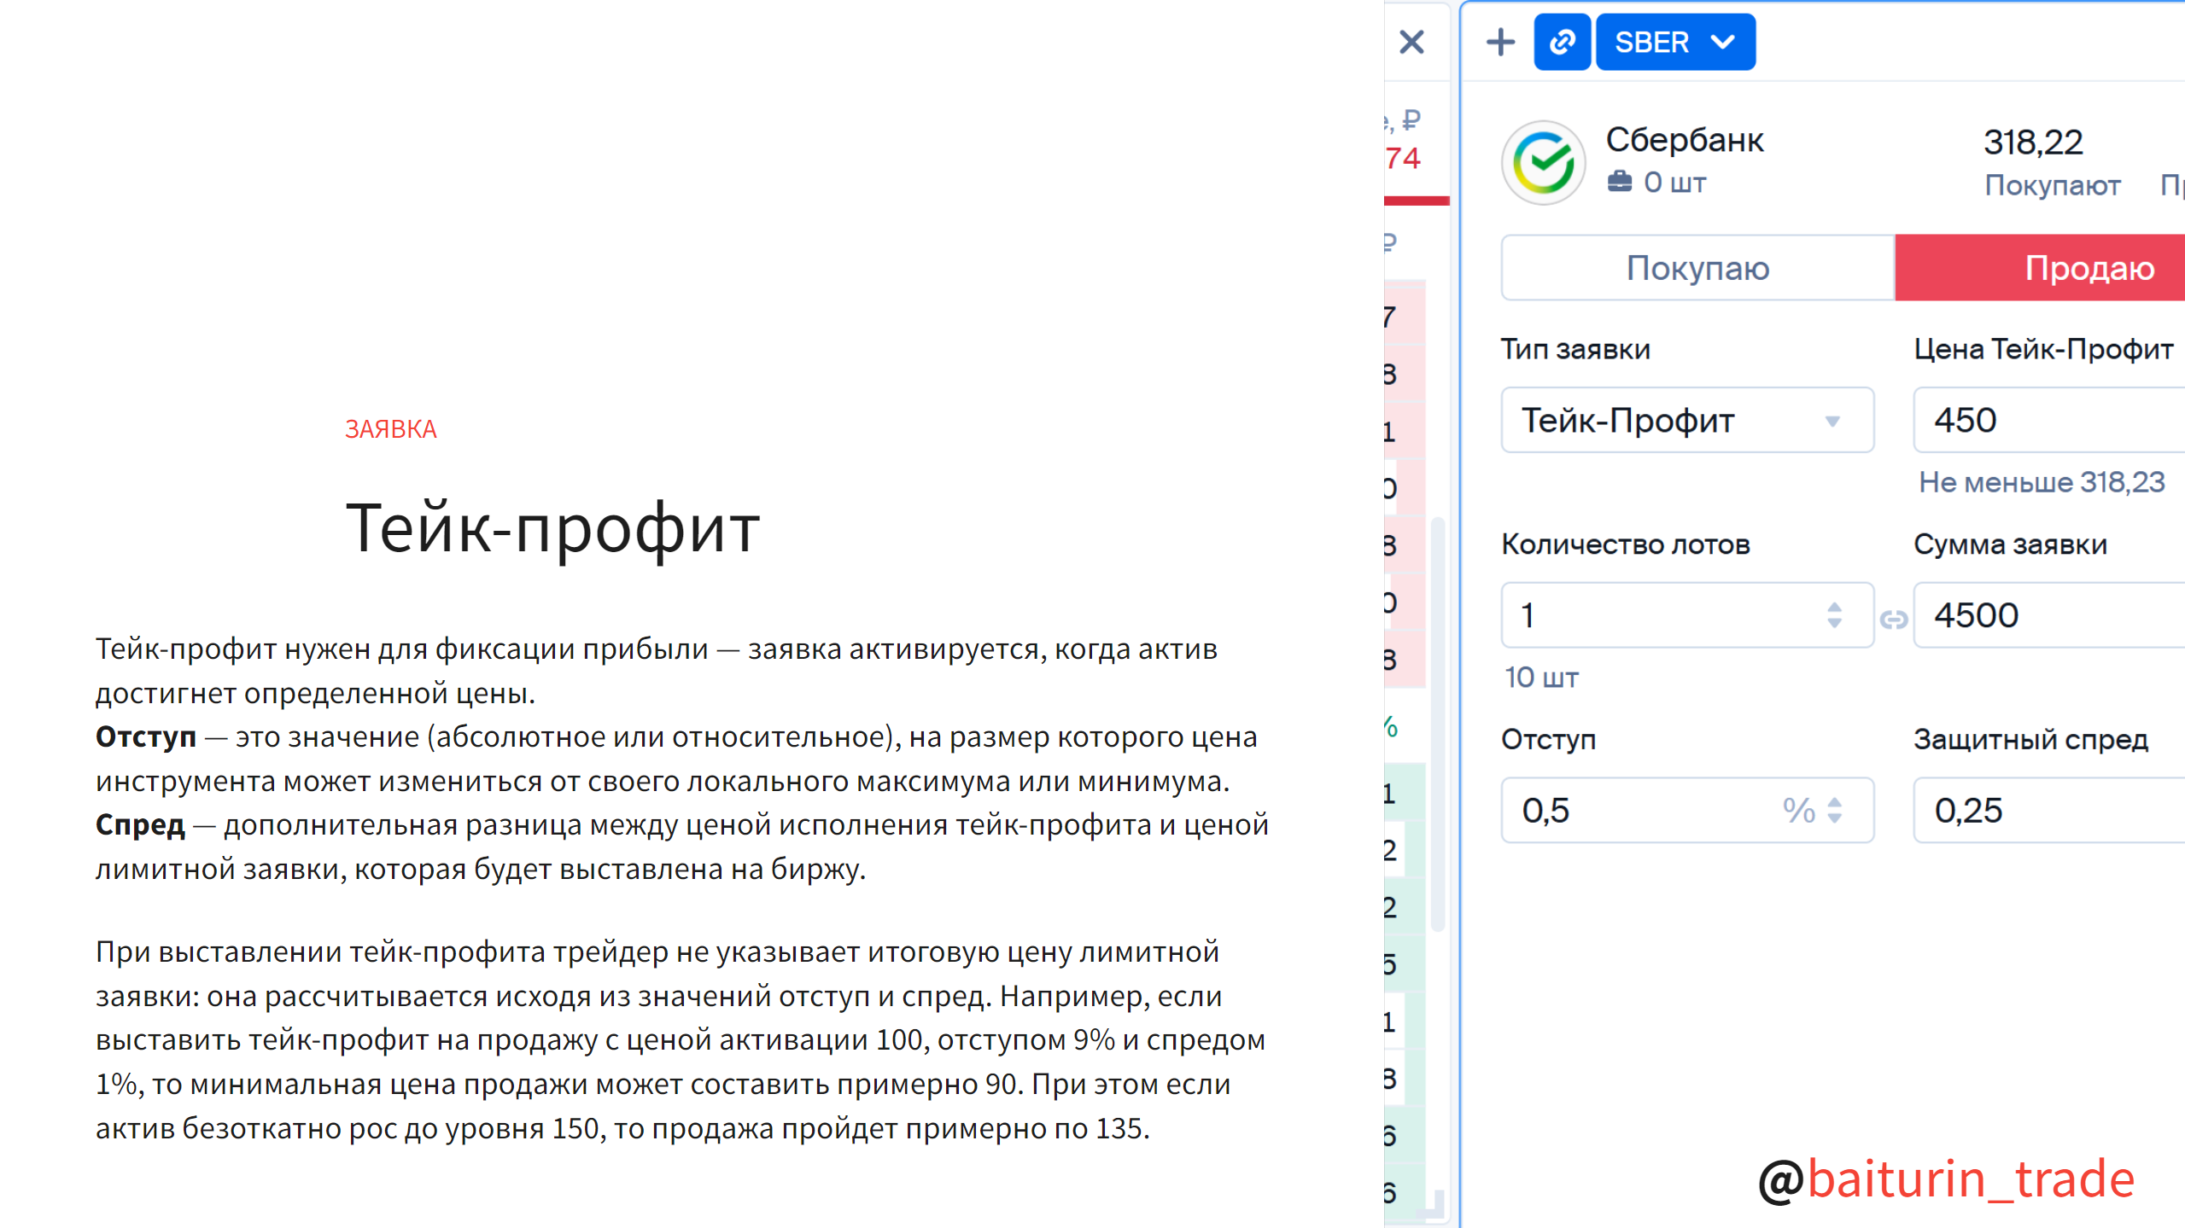Close the panel with the X icon
2185x1228 pixels.
point(1411,42)
